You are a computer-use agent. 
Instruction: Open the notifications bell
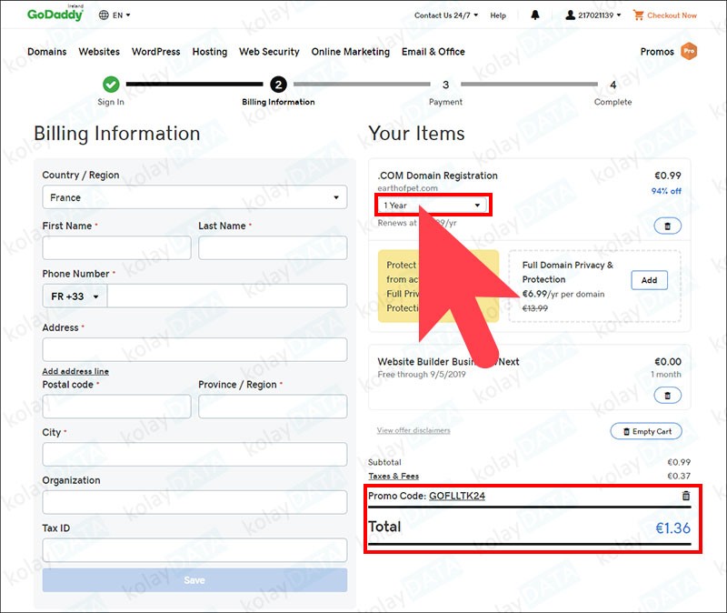click(535, 15)
